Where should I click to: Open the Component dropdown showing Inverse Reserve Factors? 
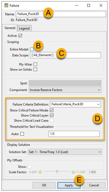pos(65,90)
